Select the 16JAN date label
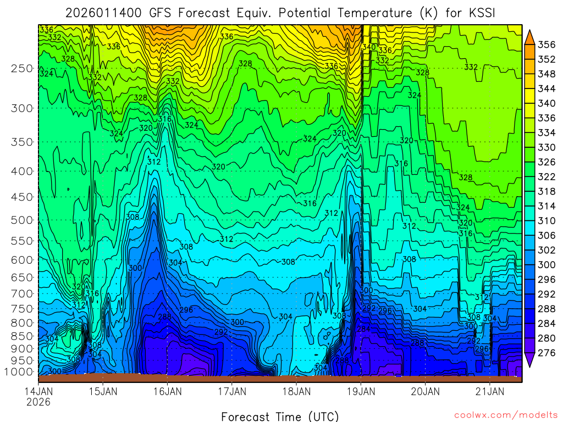 click(167, 391)
